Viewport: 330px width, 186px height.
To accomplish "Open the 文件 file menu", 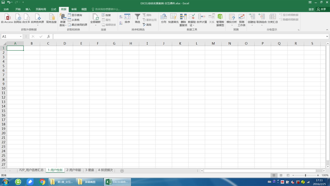I will [6, 9].
